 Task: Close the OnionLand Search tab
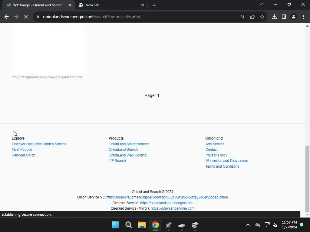tap(70, 5)
